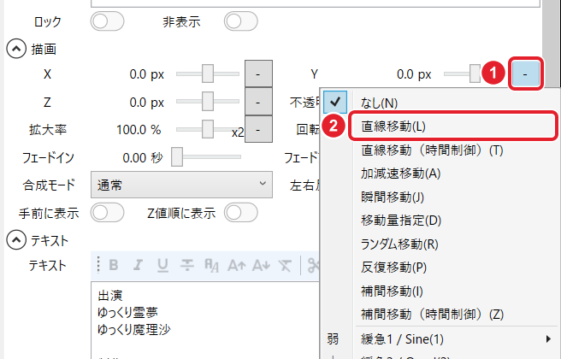Clear text formatting icon

click(285, 265)
